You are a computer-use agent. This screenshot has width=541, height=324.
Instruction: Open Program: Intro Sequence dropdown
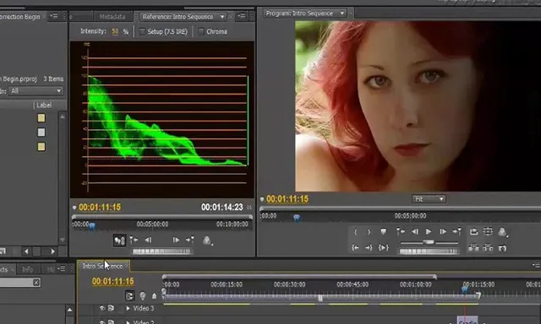[342, 13]
